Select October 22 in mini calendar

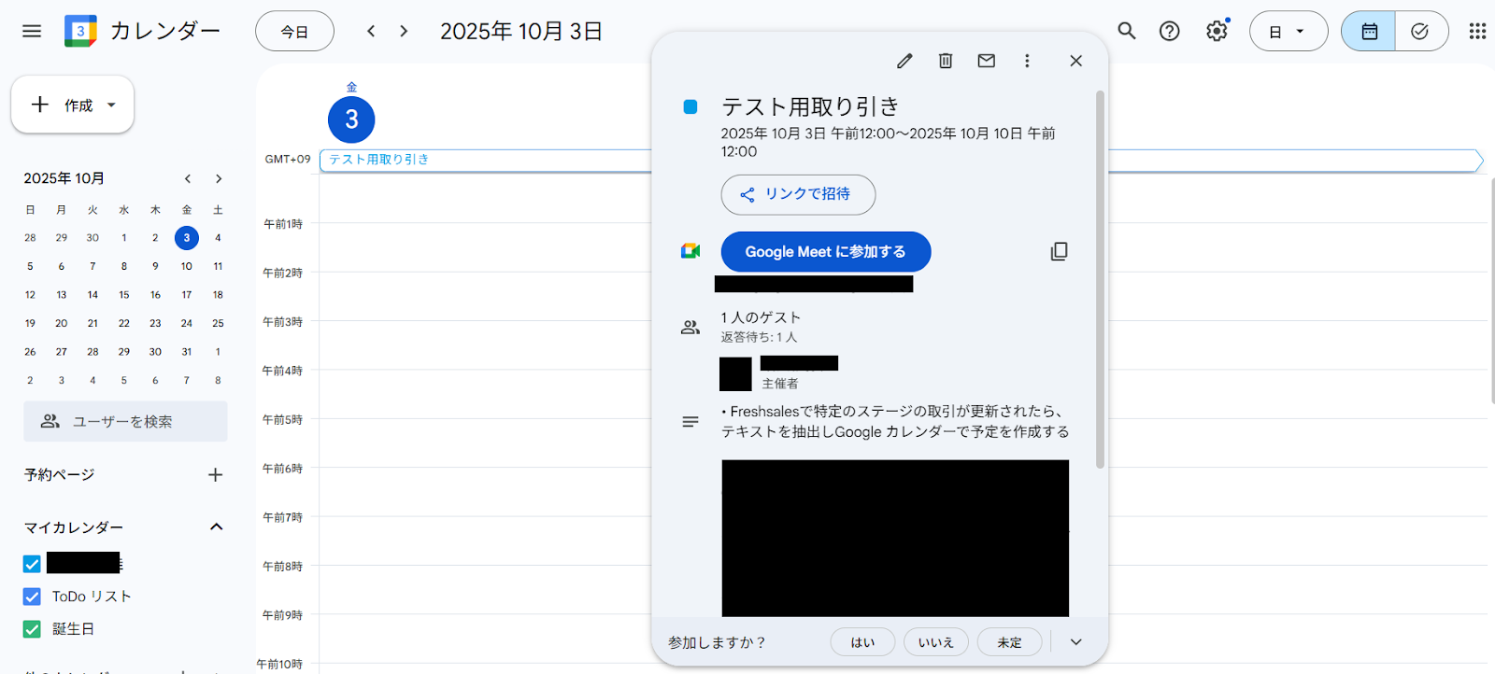click(124, 323)
